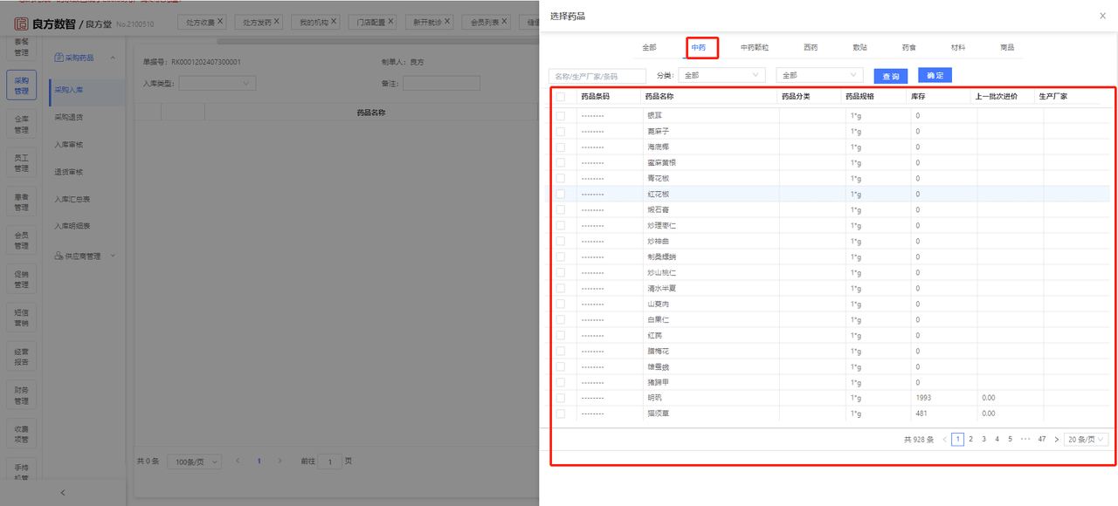Collapse the left sidebar with the arrow icon
This screenshot has height=506, width=1118.
(62, 493)
